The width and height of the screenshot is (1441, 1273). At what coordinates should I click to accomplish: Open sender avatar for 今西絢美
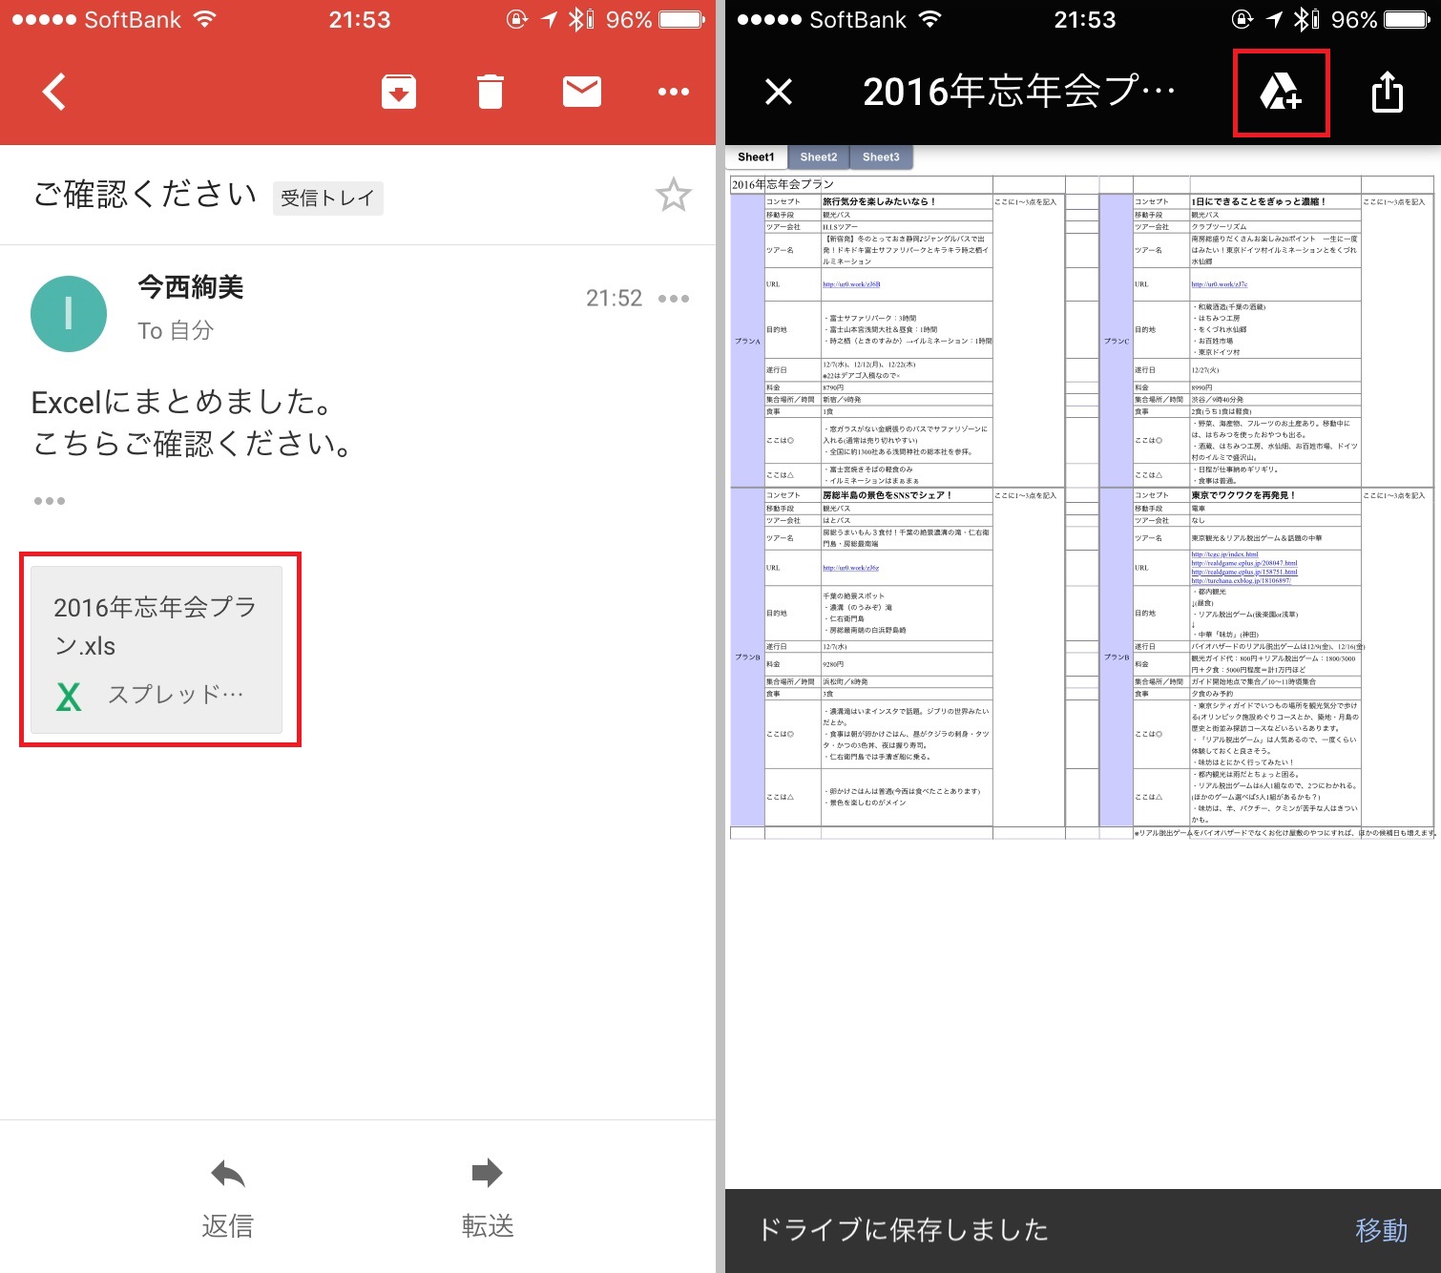click(69, 314)
